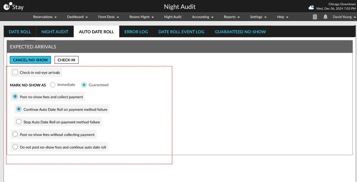Go to Night Audit in the menu bar
Viewport: 357px width, 182px height.
pyautogui.click(x=173, y=17)
